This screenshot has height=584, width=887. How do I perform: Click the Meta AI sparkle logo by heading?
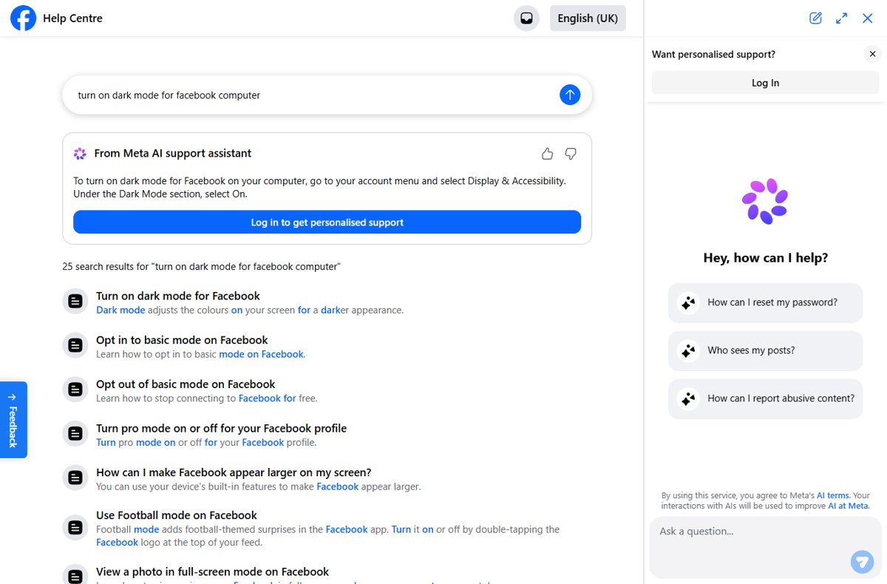click(x=80, y=154)
